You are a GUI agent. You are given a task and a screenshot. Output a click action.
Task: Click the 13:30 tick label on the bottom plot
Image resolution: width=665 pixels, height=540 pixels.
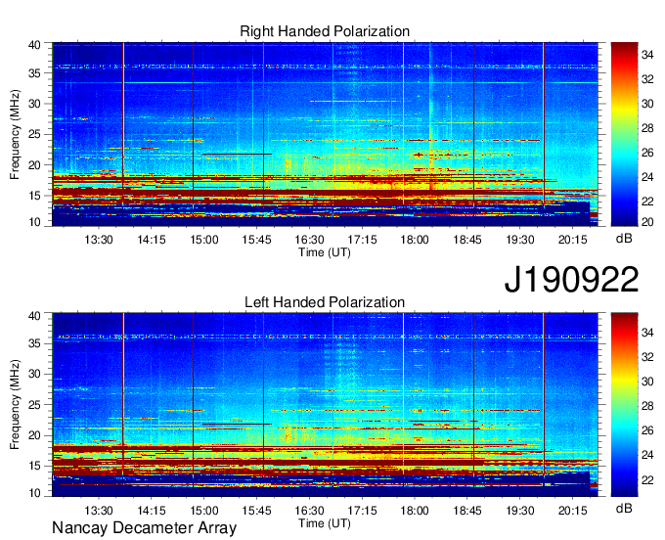click(x=99, y=511)
